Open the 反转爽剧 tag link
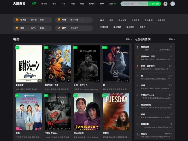This screenshot has height=141, width=188. (148, 20)
